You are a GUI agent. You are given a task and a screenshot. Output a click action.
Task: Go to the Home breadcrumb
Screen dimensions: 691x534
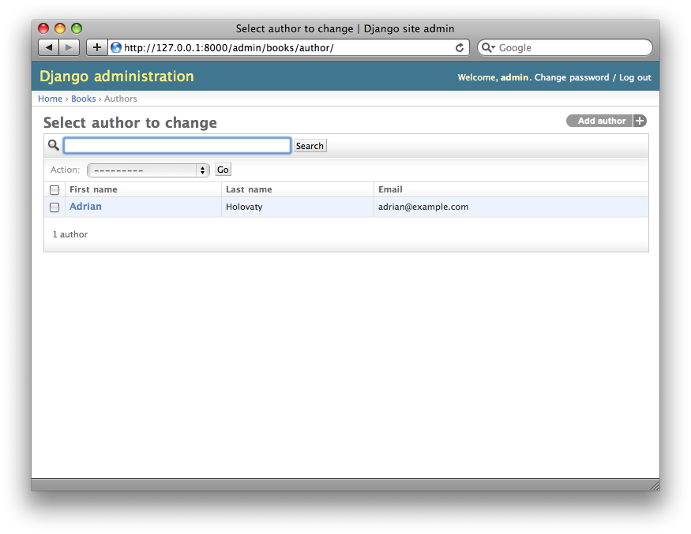tap(50, 99)
